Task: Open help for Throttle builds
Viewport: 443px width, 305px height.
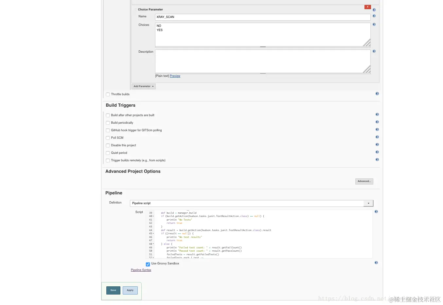Action: [x=377, y=94]
